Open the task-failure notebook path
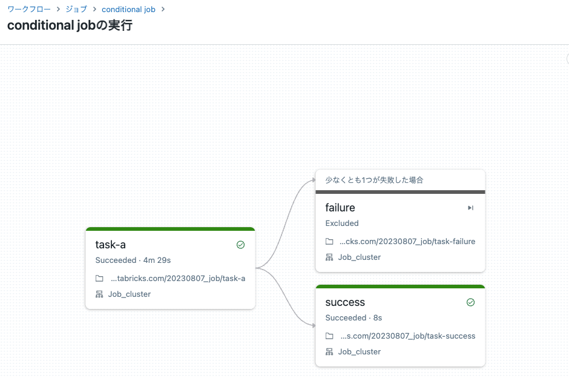 pos(407,241)
